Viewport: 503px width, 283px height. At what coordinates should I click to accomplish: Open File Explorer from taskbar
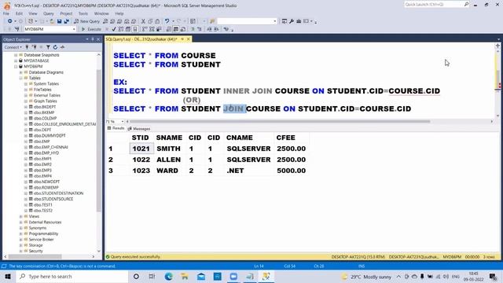[185, 276]
